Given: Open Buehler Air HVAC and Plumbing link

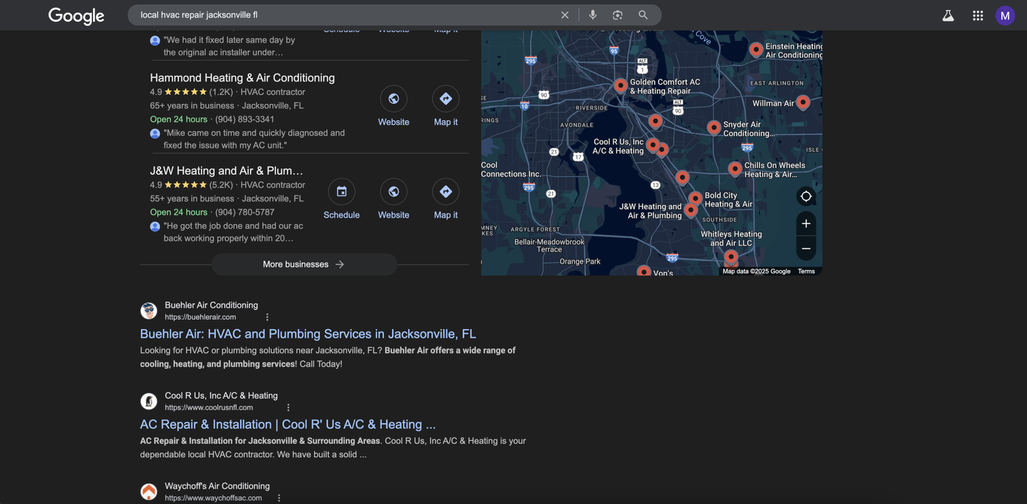Looking at the screenshot, I should pyautogui.click(x=307, y=334).
